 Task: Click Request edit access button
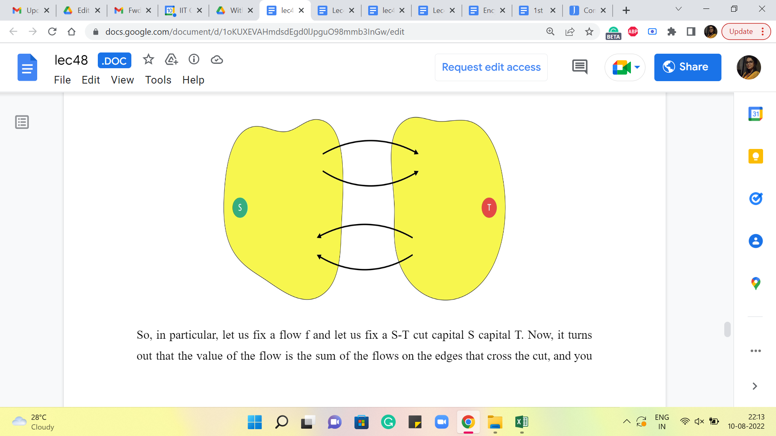click(491, 67)
